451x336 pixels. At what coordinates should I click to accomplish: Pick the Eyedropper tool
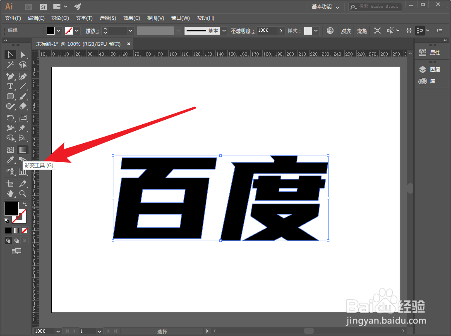(x=10, y=160)
